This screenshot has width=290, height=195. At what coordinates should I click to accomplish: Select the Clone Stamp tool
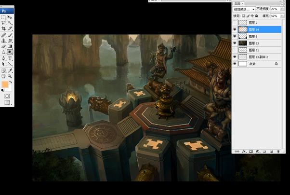coord(3,41)
